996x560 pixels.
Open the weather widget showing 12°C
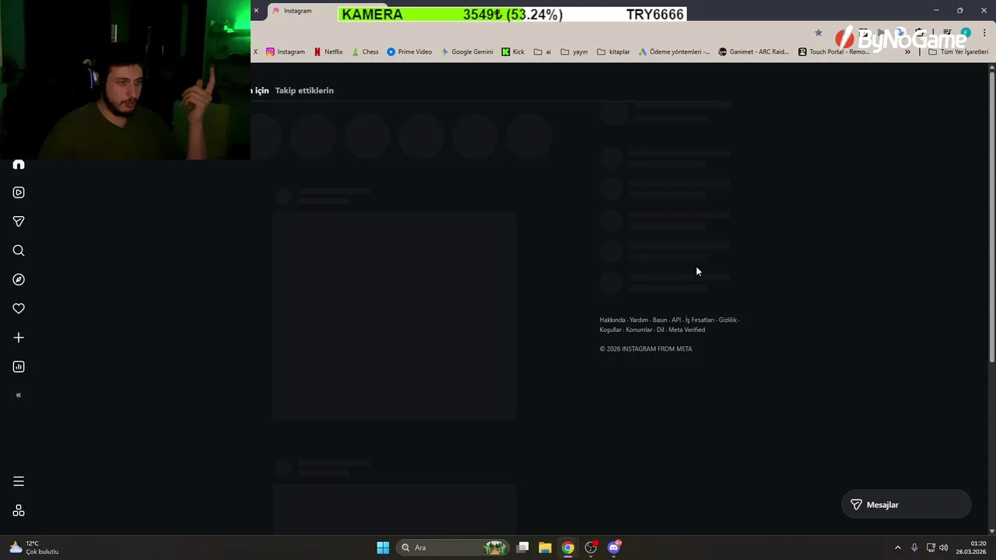tap(33, 548)
